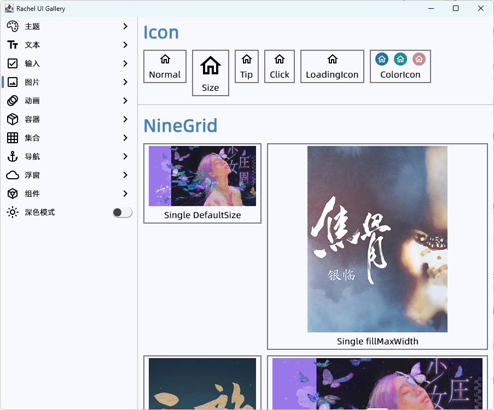This screenshot has width=494, height=410.
Task: Toggle the 深色模式 dark mode switch
Action: point(122,212)
